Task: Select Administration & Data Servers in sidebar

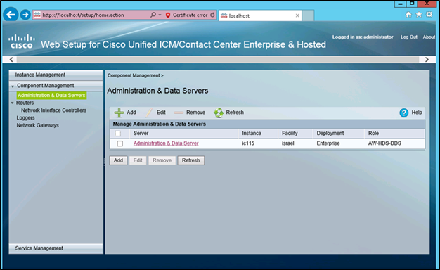Action: coord(51,95)
